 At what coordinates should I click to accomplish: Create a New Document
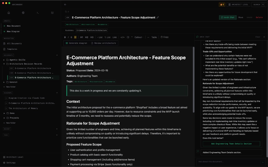pos(14,26)
